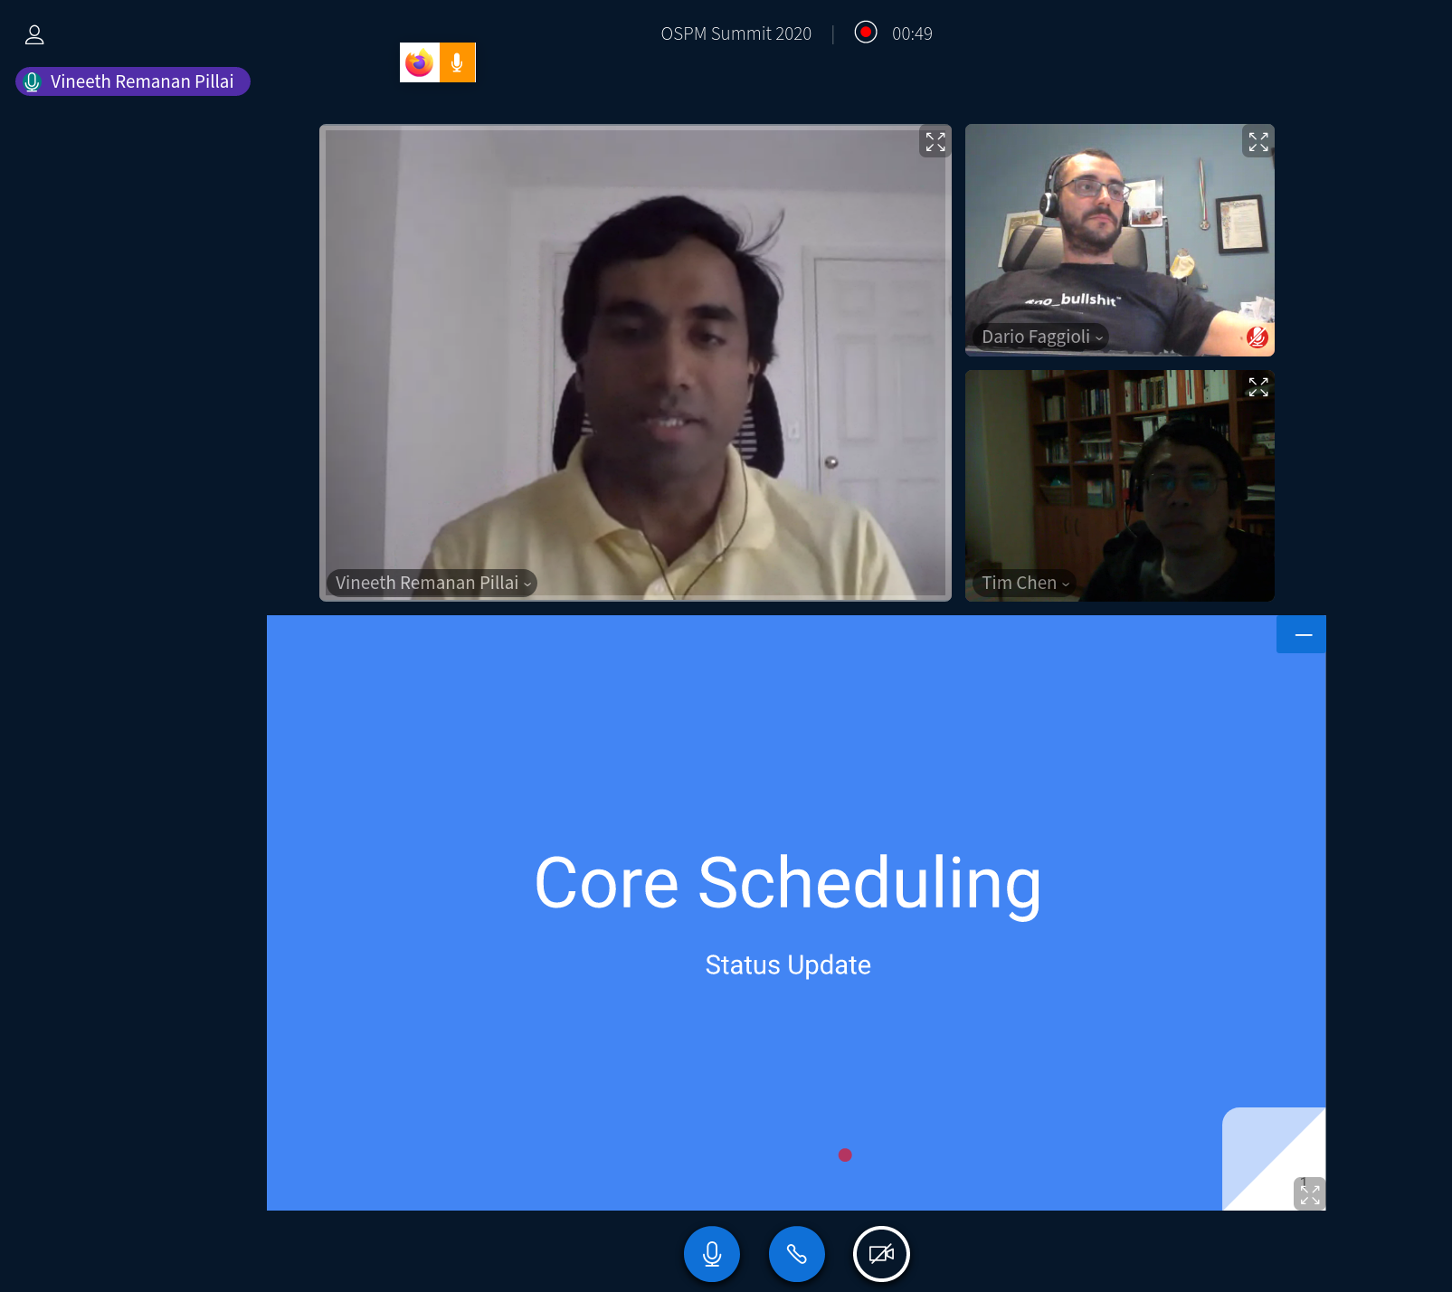Image resolution: width=1452 pixels, height=1292 pixels.
Task: Click the talking indicator Vineeth Remanan Pillai
Action: [x=133, y=81]
